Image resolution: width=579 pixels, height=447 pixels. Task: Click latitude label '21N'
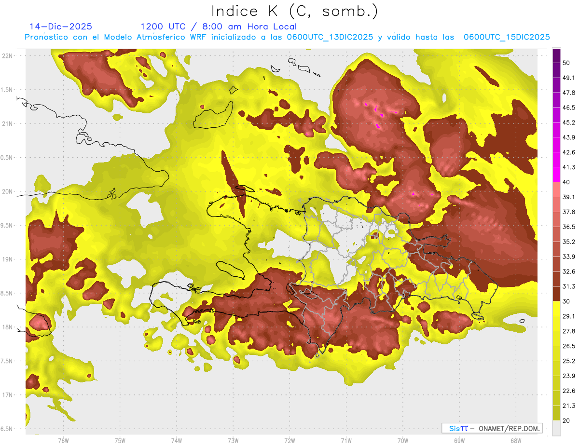coord(7,123)
